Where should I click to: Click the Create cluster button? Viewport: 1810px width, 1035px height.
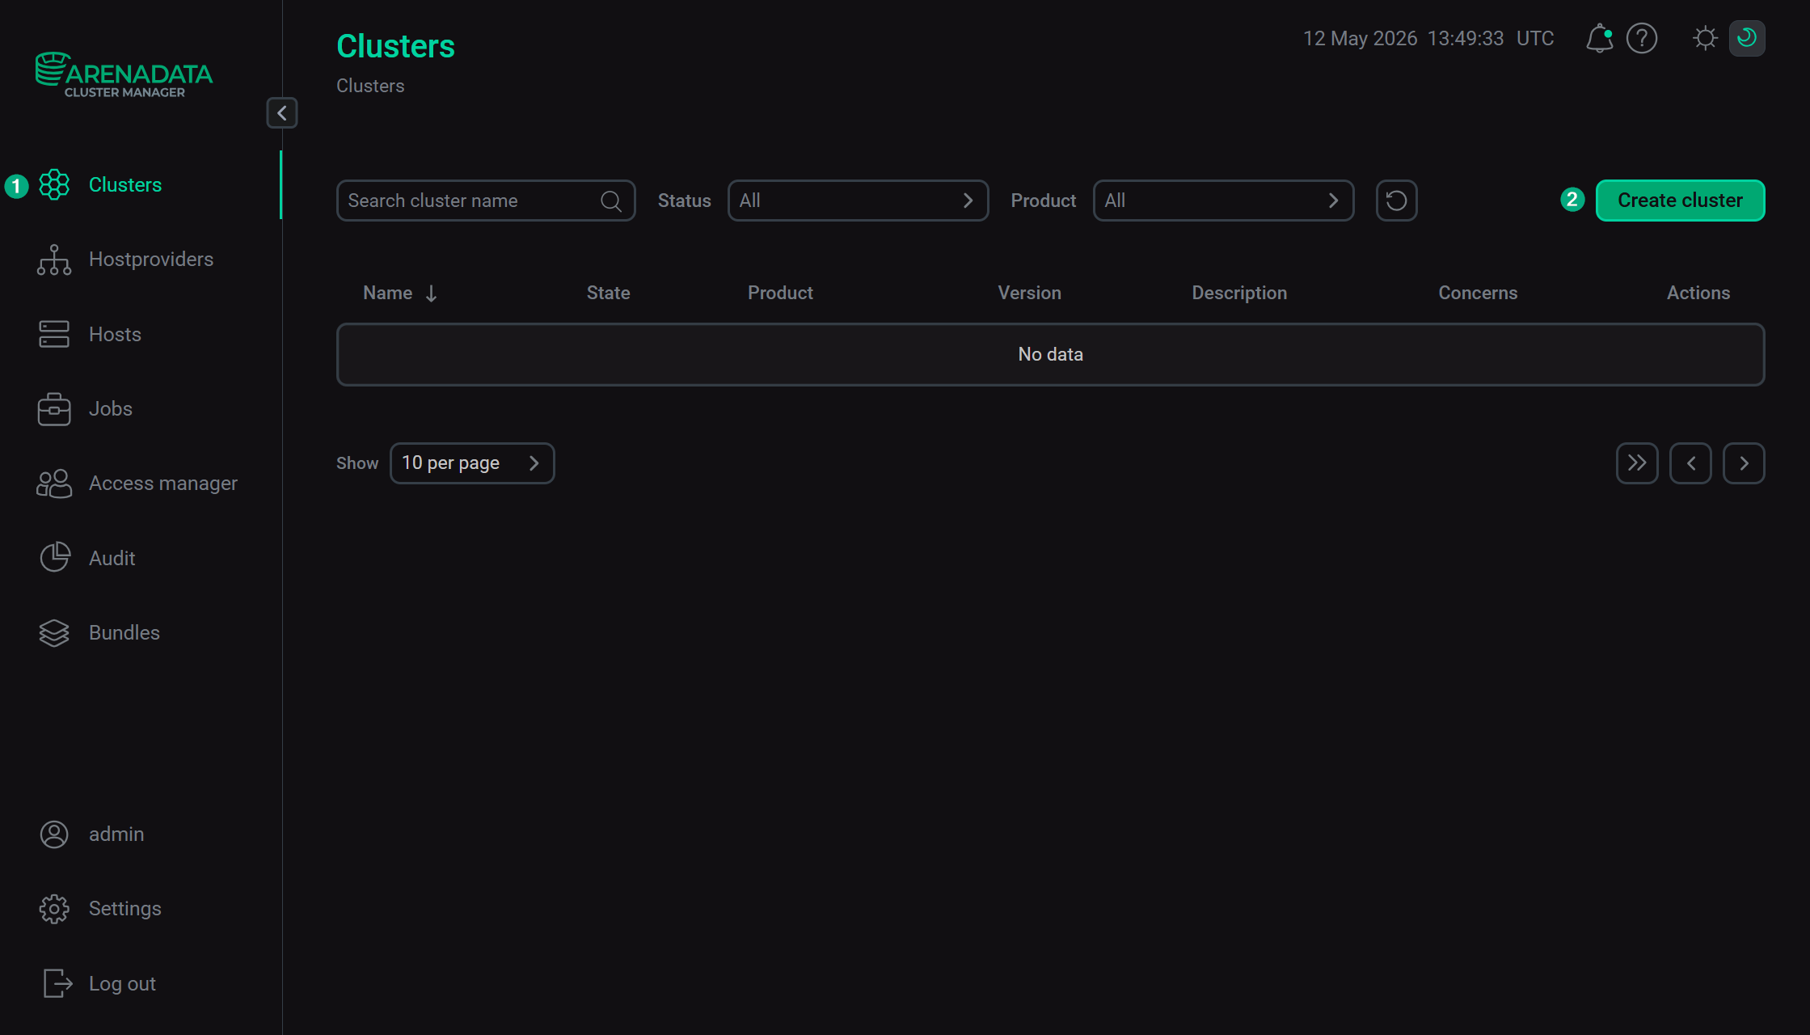click(x=1680, y=201)
